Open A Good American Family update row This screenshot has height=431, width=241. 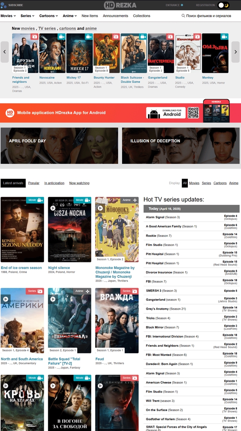[192, 226]
